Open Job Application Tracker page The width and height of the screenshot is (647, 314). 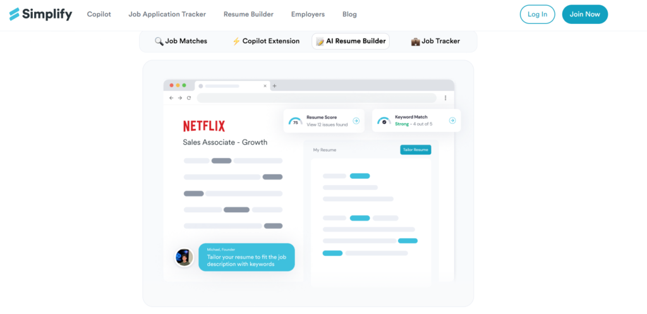[167, 14]
